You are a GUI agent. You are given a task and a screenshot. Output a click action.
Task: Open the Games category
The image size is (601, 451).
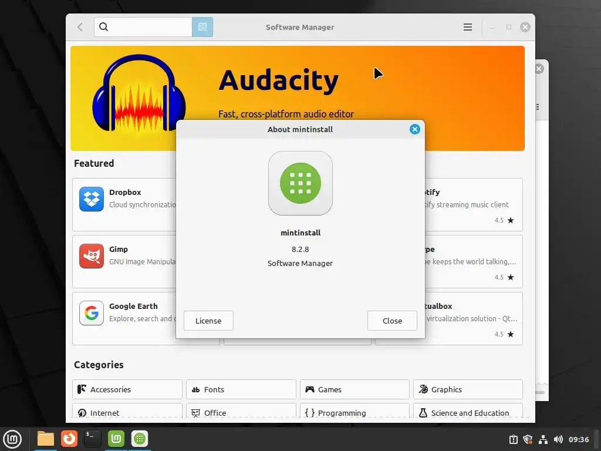354,389
